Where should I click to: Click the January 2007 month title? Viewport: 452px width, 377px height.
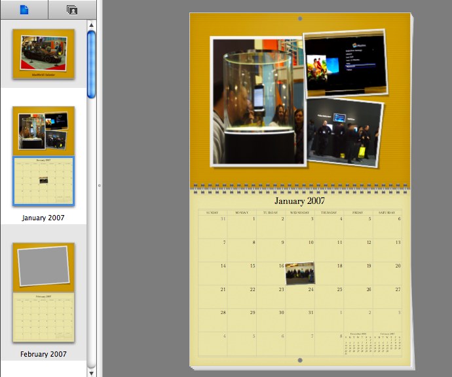[x=299, y=201]
